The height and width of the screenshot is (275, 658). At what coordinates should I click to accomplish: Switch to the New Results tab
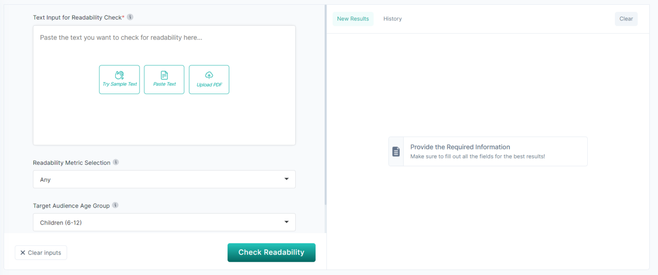pos(353,19)
